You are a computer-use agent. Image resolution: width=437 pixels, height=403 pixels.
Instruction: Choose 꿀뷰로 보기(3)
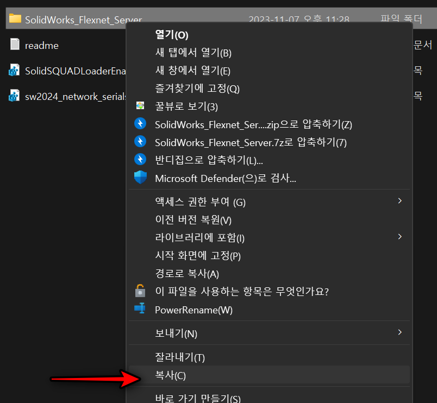click(269, 106)
